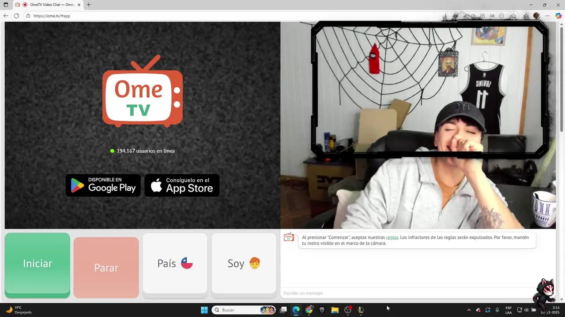Reload the page
The image size is (565, 317).
click(16, 16)
